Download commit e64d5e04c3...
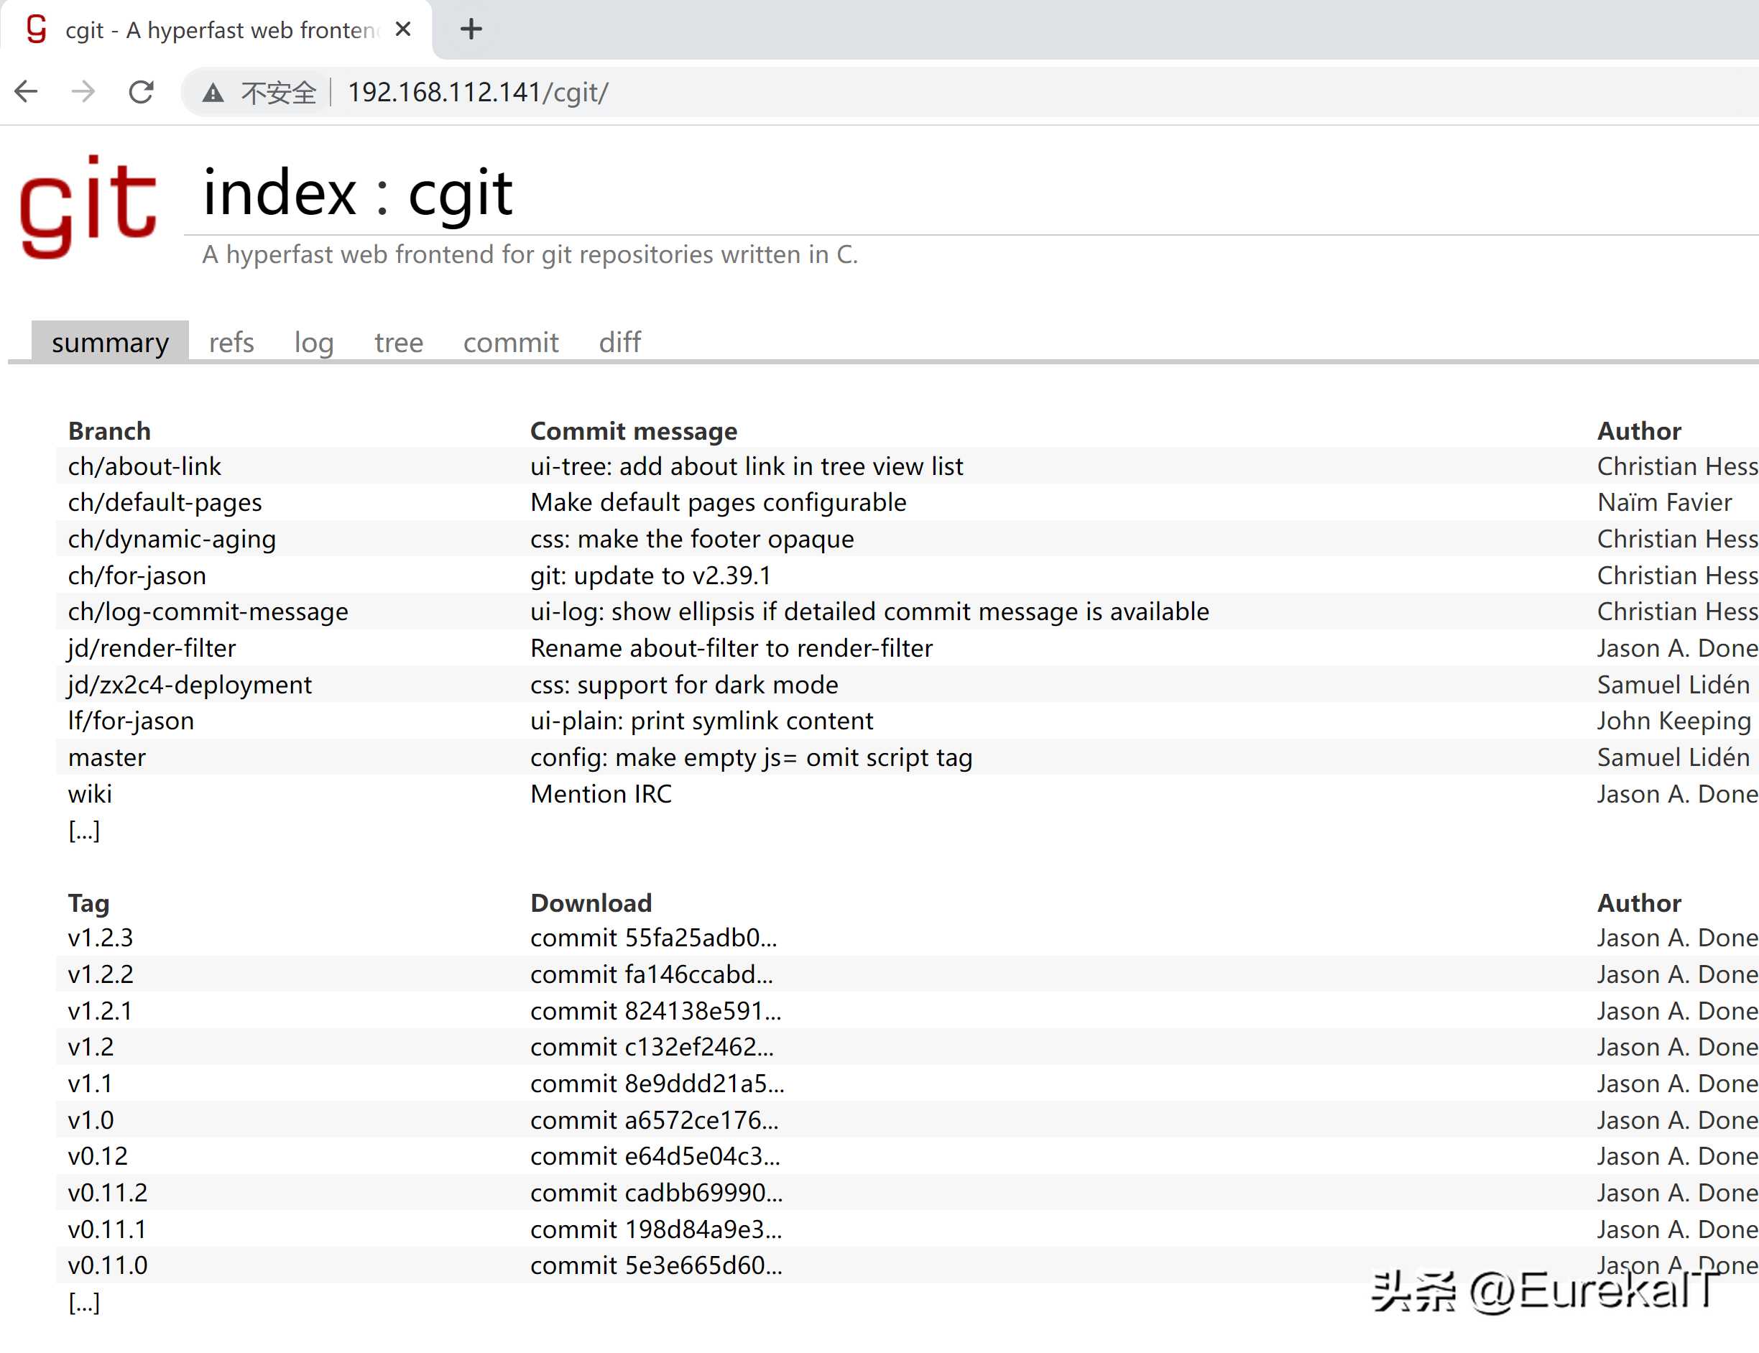This screenshot has height=1353, width=1759. click(655, 1157)
